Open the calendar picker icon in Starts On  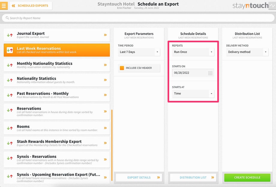click(x=210, y=73)
